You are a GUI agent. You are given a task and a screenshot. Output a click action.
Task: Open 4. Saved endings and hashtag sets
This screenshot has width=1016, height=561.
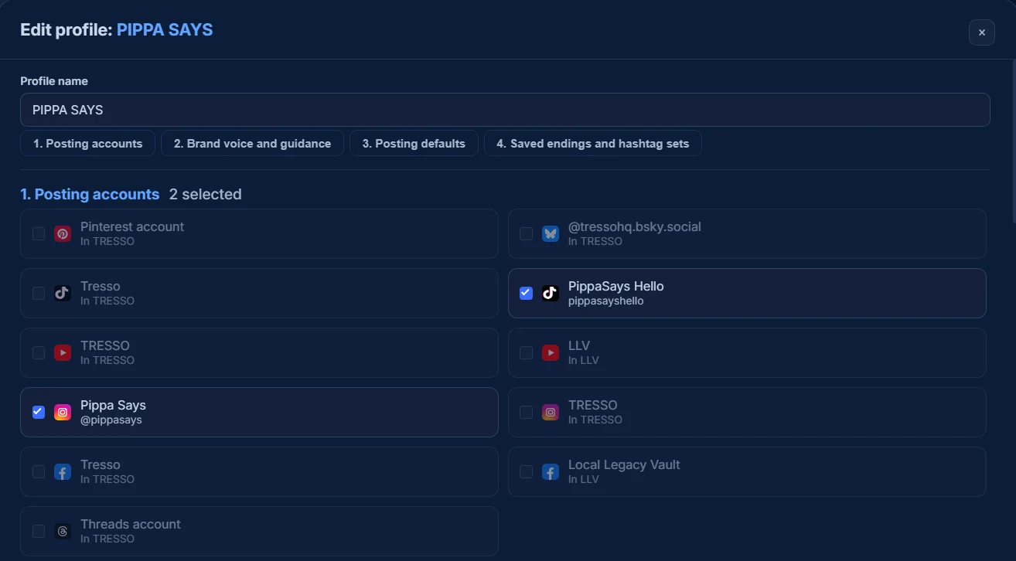(593, 143)
